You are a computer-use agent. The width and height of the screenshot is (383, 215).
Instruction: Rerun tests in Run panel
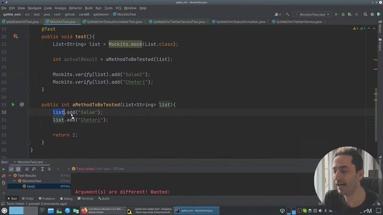[4, 169]
